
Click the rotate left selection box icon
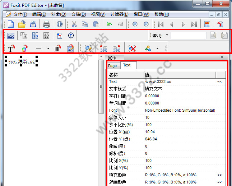103,48
